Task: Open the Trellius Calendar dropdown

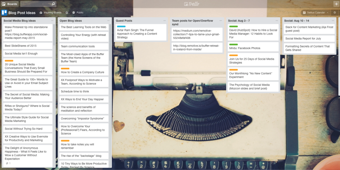Action: 316,13
